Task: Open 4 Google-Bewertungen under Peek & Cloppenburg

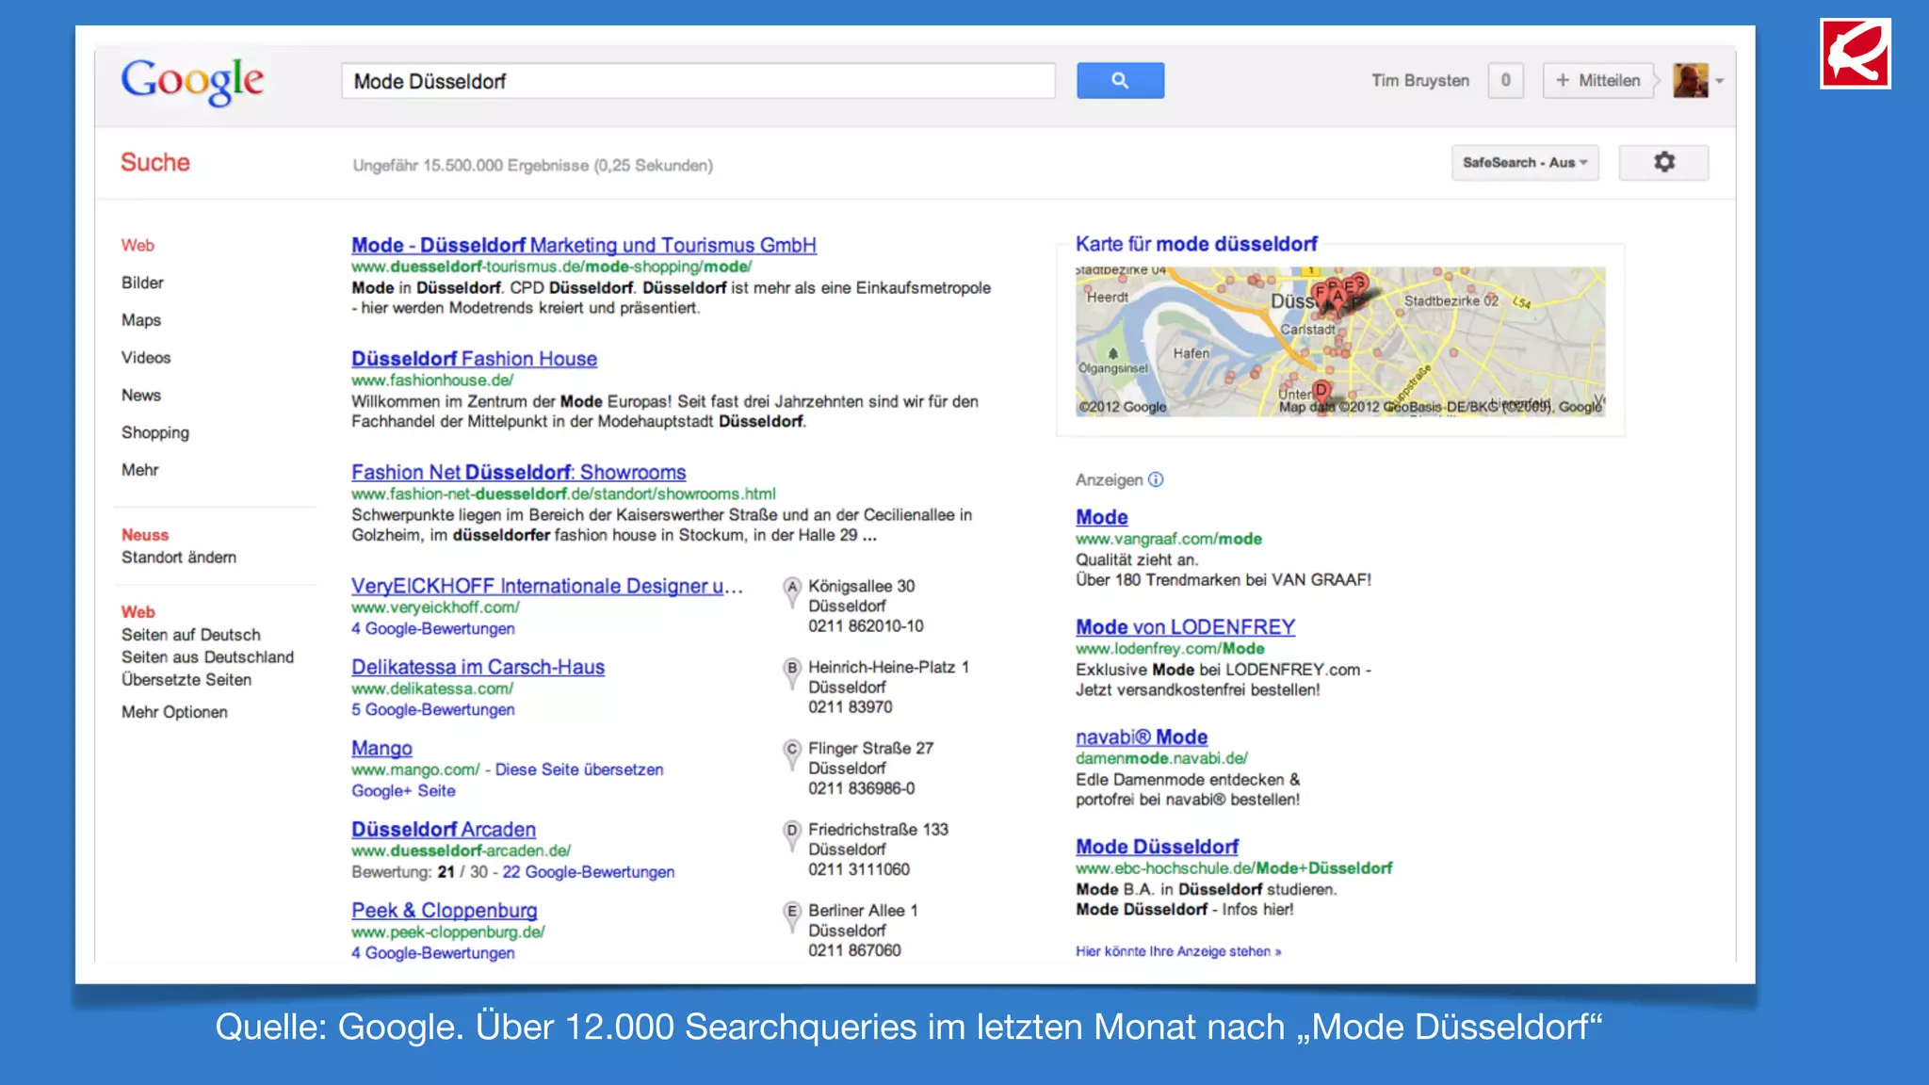Action: pyautogui.click(x=433, y=953)
